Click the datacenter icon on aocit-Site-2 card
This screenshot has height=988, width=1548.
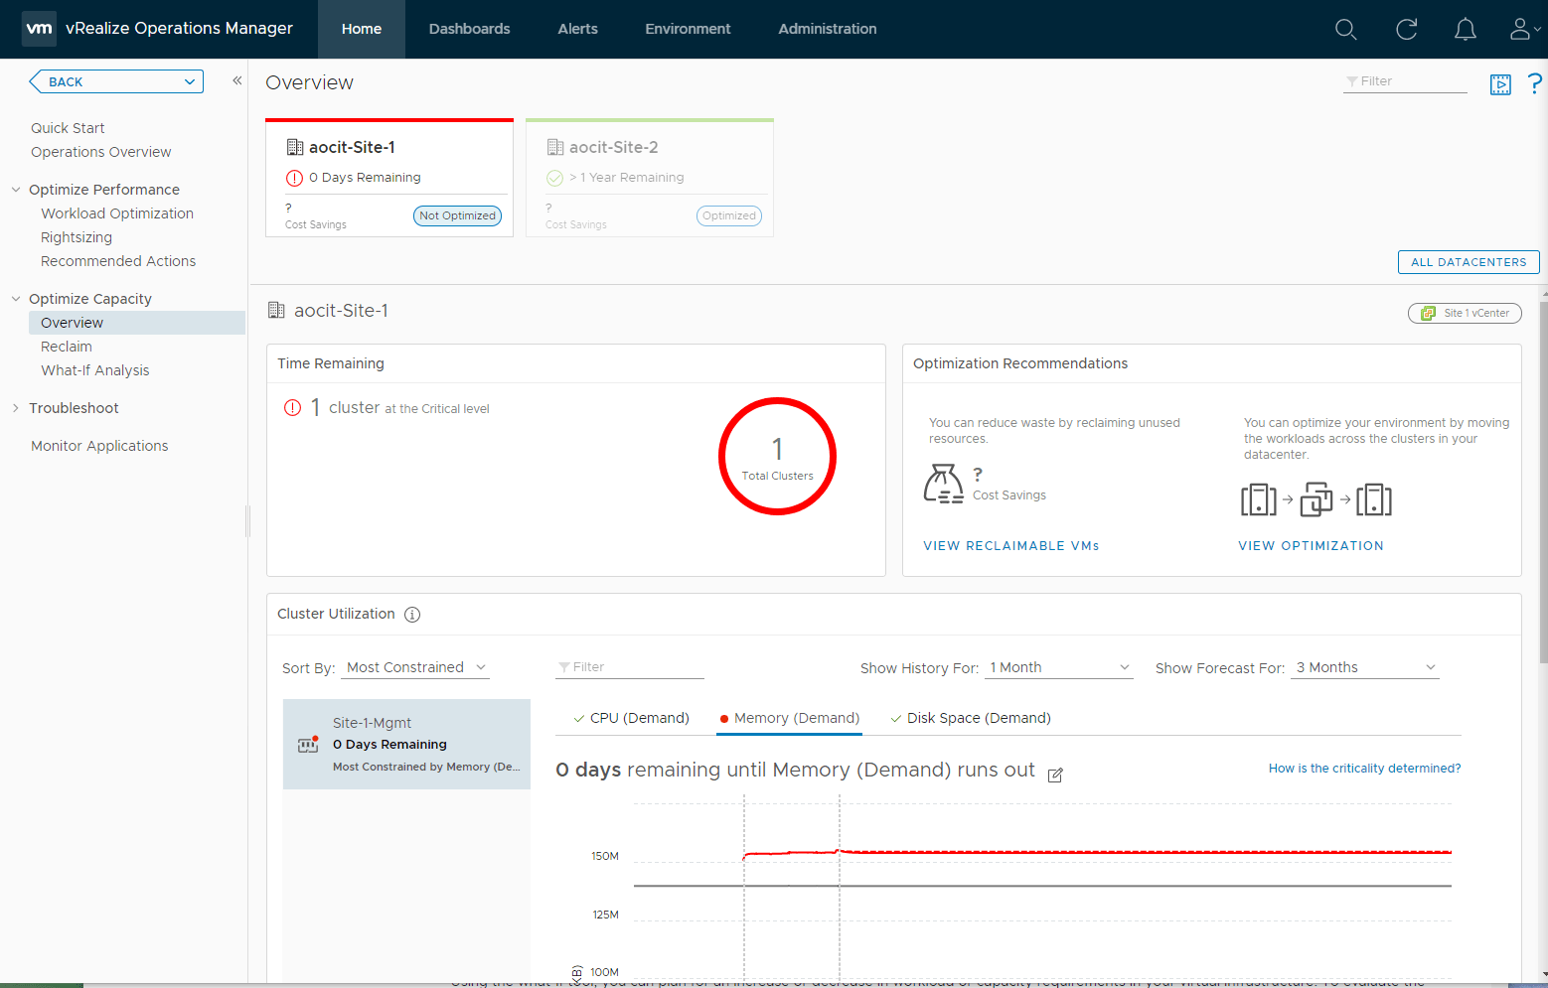tap(555, 147)
